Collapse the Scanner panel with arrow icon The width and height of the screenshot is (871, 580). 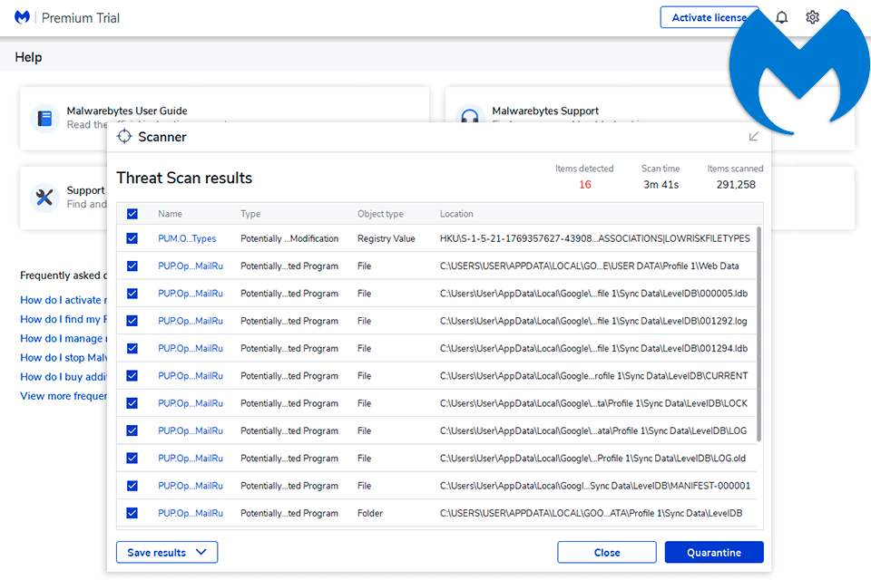click(x=753, y=137)
